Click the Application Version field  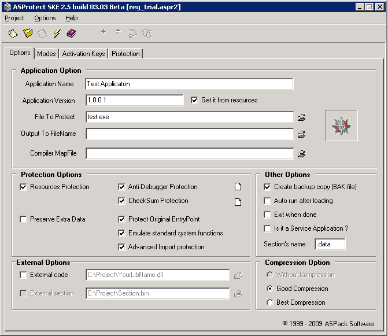[135, 100]
